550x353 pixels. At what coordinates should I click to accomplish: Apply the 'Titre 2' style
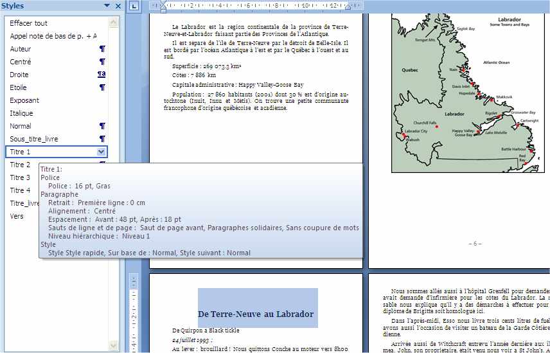pos(20,165)
